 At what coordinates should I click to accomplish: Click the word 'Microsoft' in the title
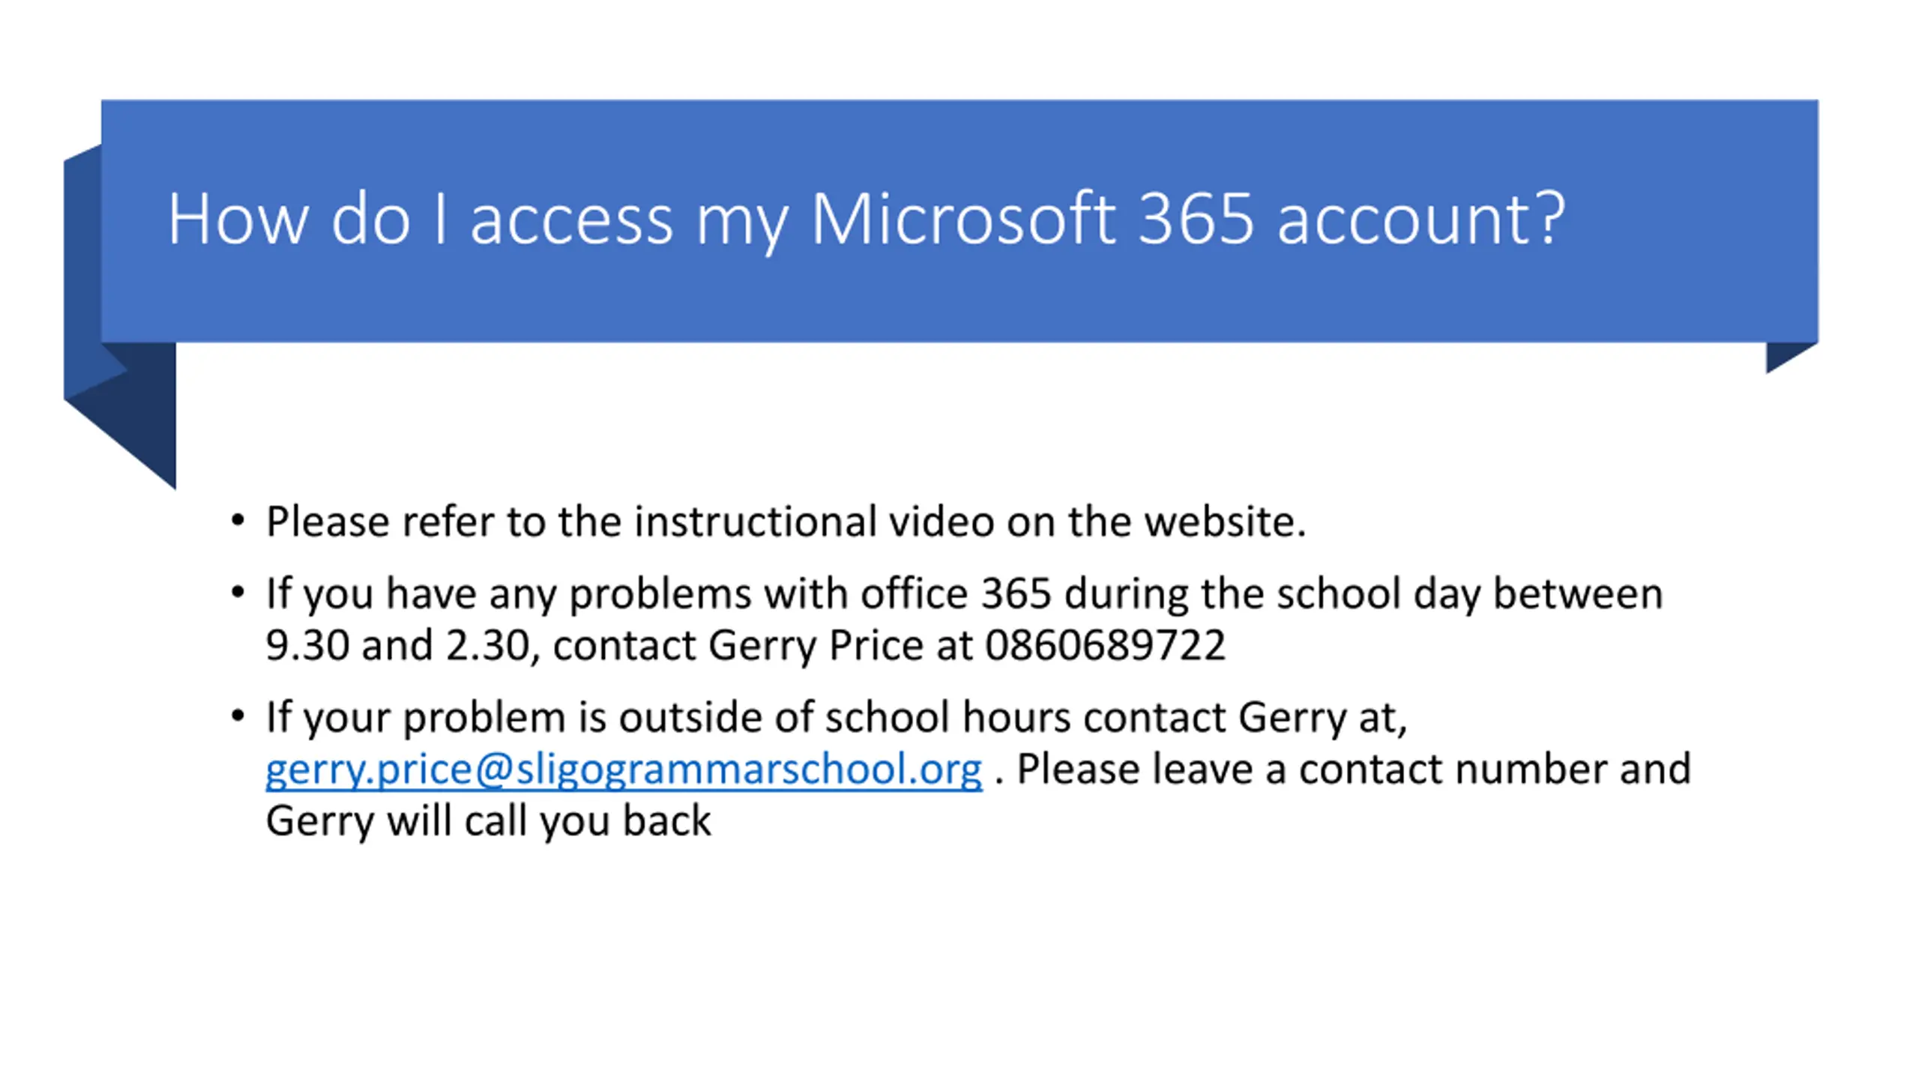[962, 219]
